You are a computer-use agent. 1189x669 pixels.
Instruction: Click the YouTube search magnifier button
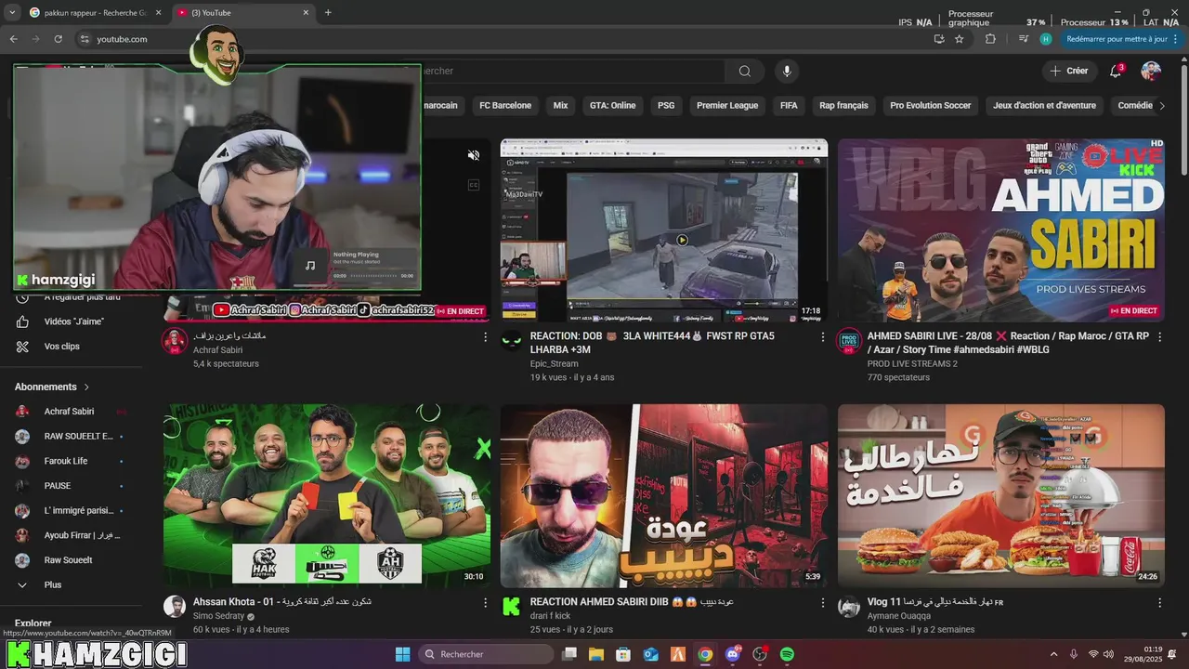click(x=744, y=72)
